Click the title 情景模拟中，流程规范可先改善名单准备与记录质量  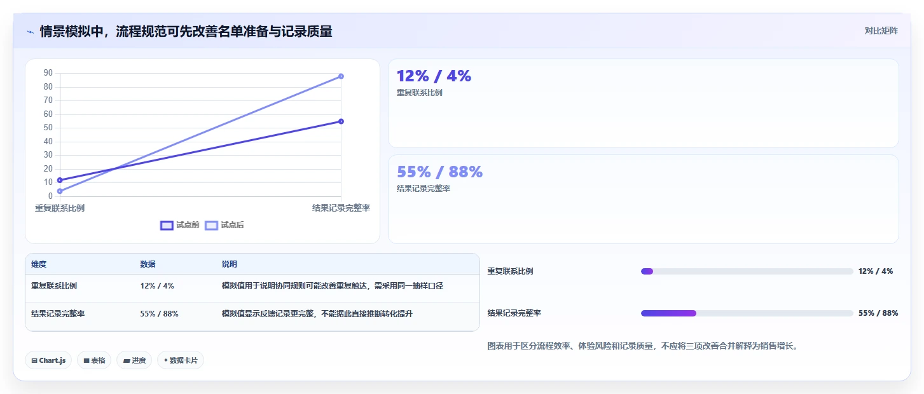[186, 31]
